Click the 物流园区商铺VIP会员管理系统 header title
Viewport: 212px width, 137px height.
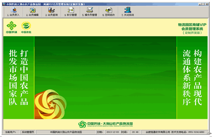192,29
